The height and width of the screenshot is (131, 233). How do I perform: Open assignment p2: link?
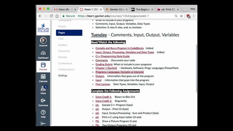pyautogui.click(x=97, y=109)
